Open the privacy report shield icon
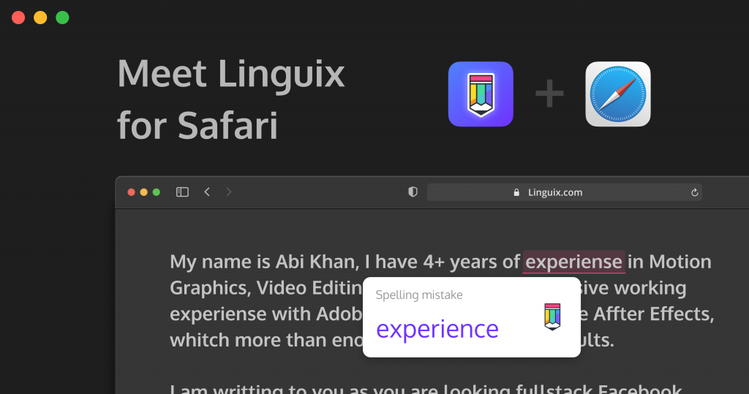 (x=413, y=192)
